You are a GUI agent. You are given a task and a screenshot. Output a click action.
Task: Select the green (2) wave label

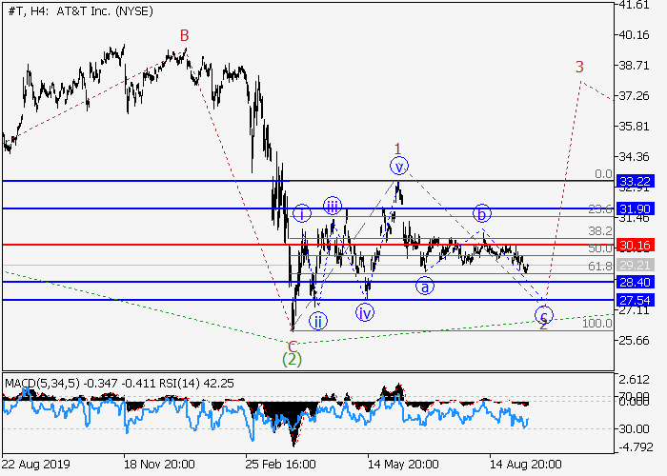pyautogui.click(x=293, y=359)
